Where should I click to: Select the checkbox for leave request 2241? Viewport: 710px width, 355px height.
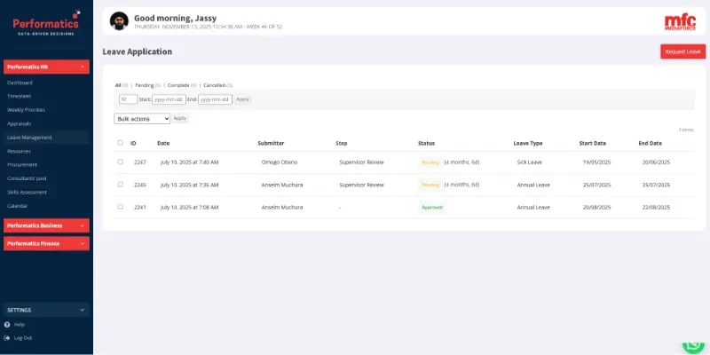[x=120, y=207]
